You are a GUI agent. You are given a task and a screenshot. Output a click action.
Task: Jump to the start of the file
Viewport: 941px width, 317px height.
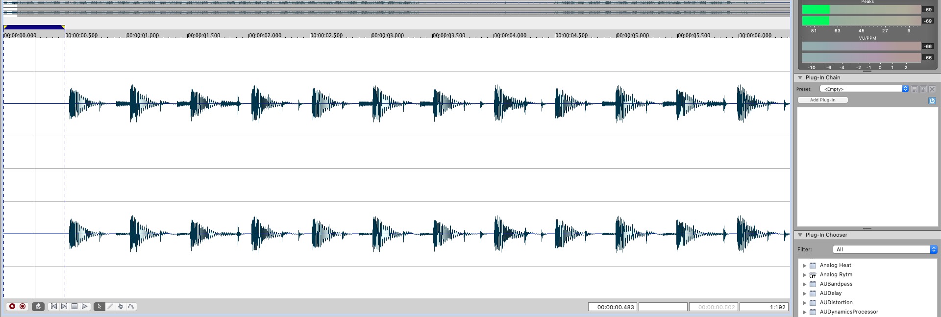54,307
